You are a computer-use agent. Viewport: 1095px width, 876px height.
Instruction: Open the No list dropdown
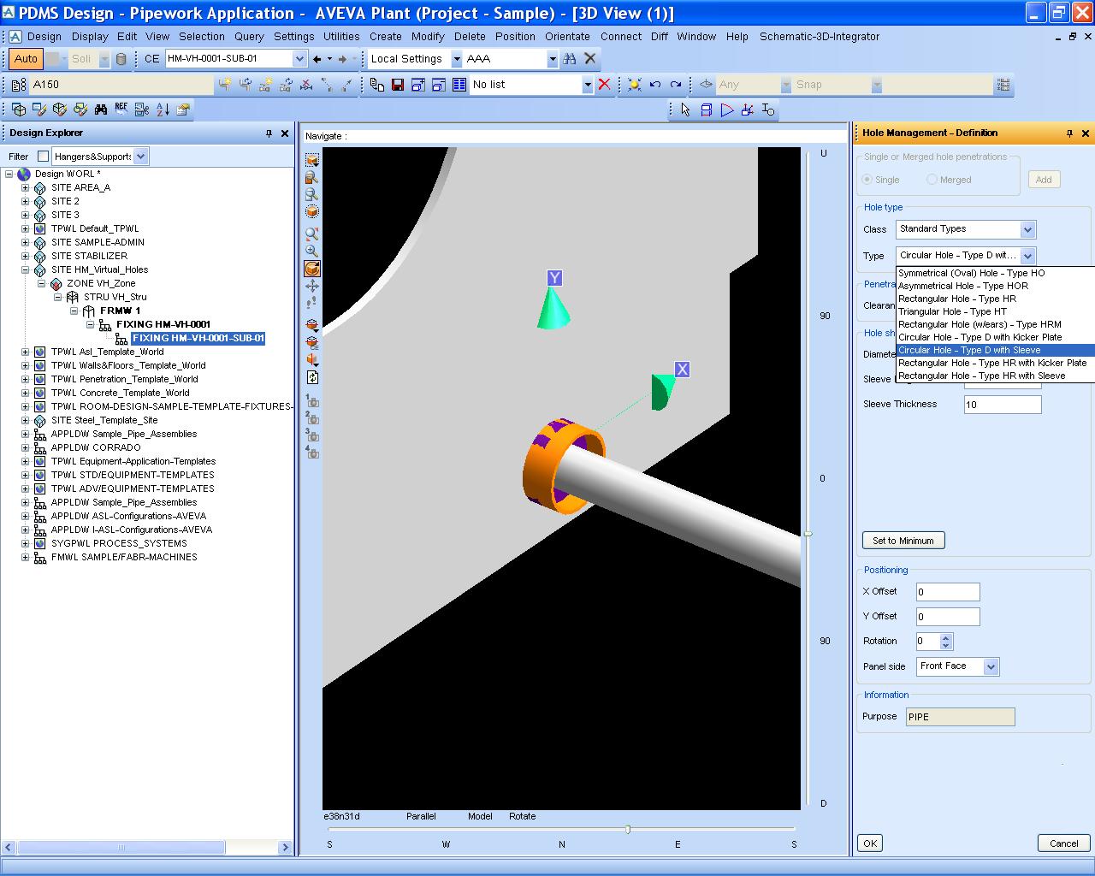588,85
